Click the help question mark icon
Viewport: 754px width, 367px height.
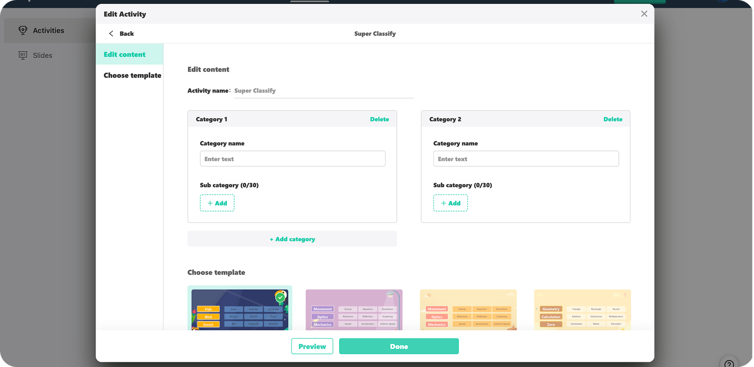click(x=729, y=363)
